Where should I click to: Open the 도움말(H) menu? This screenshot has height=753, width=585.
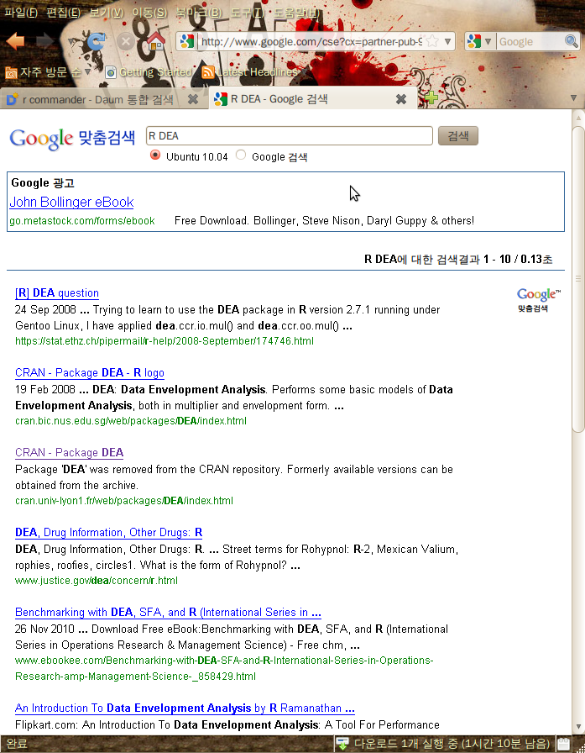[296, 13]
